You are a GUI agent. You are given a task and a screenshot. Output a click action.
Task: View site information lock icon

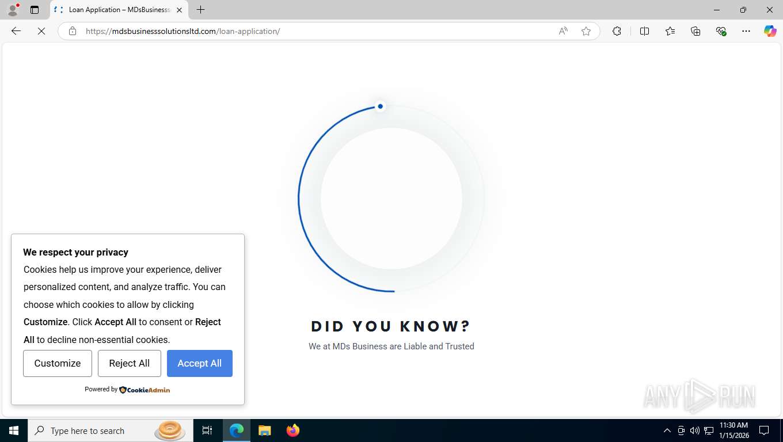[x=73, y=31]
